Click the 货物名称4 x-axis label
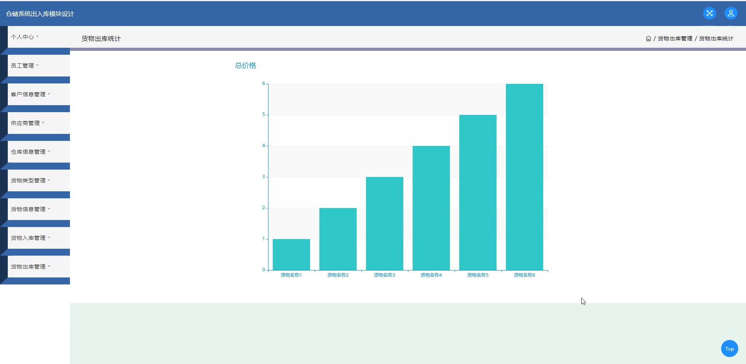The width and height of the screenshot is (746, 364). coord(431,275)
